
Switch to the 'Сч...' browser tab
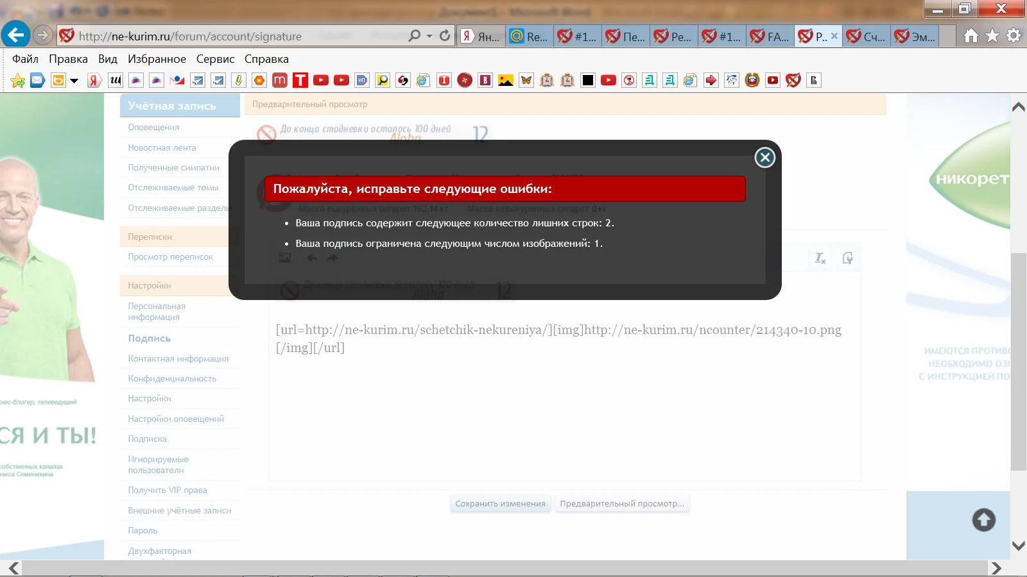coord(867,37)
